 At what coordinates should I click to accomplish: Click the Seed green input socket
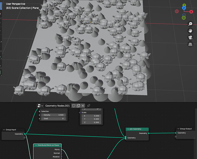tap(39, 119)
